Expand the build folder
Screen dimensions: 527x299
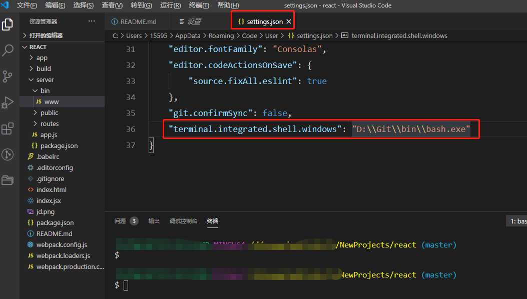31,68
